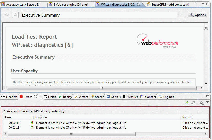Open the Errors view menu triangle
The height and width of the screenshot is (140, 212).
(x=208, y=102)
